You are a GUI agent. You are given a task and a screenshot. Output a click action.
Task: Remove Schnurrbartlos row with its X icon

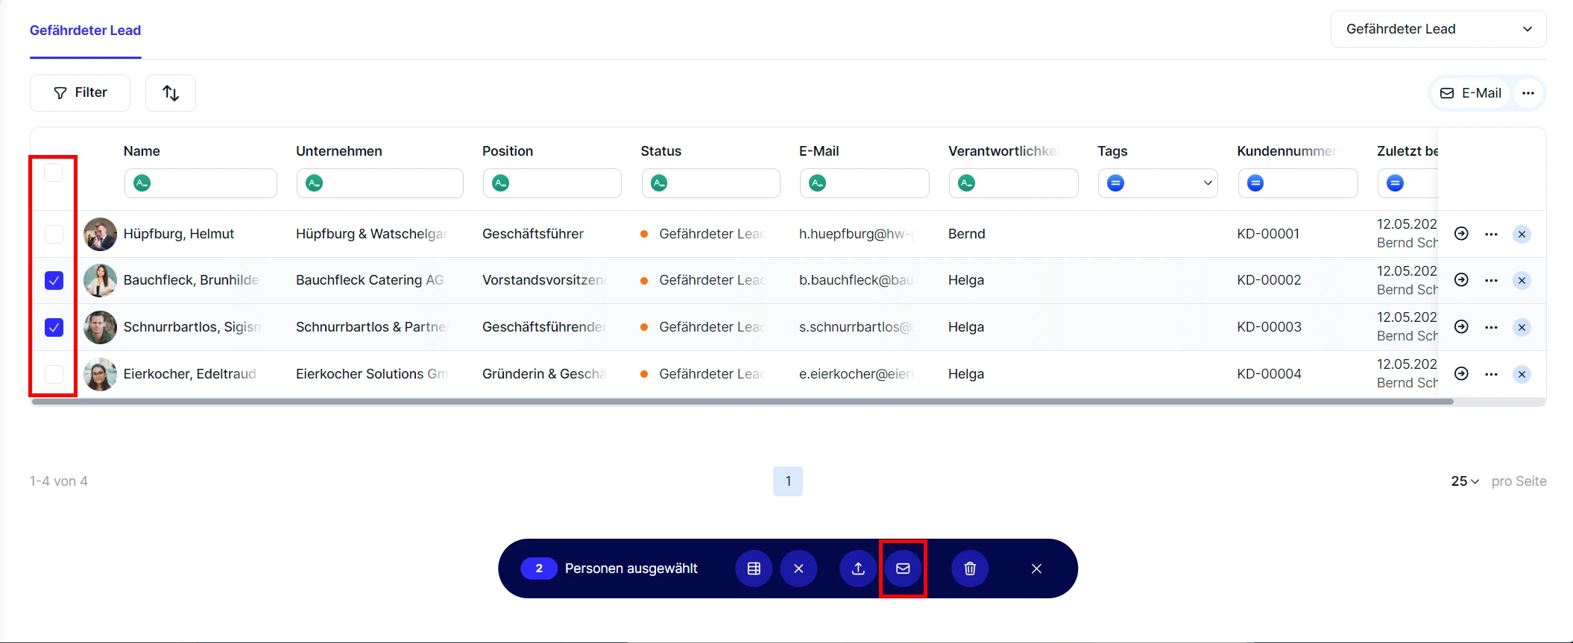coord(1522,327)
